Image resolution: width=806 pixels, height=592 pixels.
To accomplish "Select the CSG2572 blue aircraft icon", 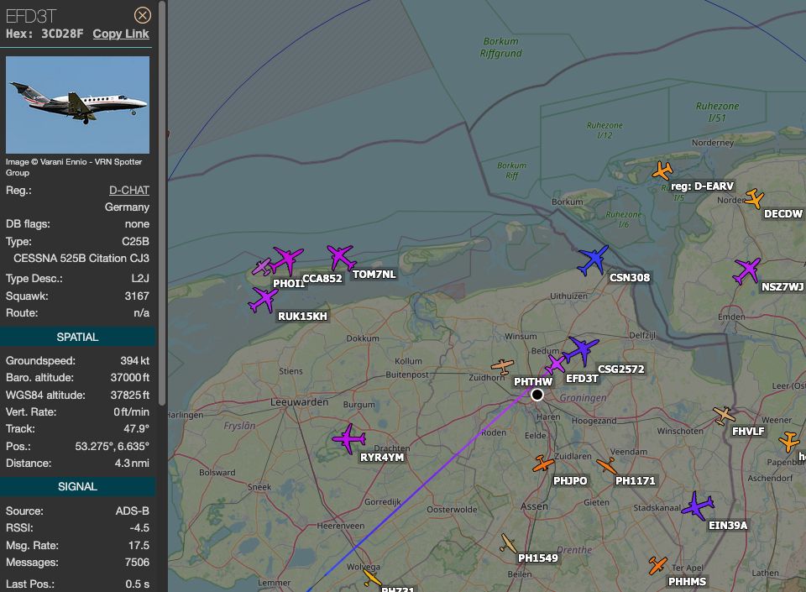I will coord(581,350).
